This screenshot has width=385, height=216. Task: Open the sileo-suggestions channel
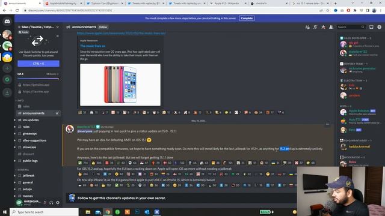pyautogui.click(x=38, y=140)
